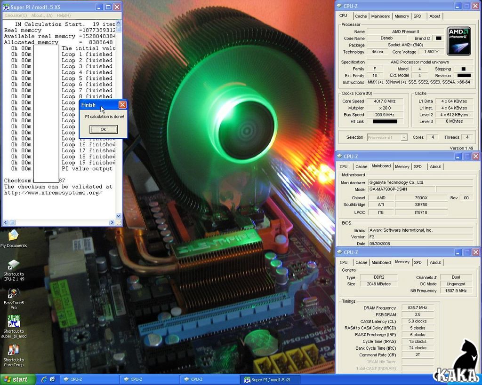Viewport: 482px width, 385px height.
Task: Open the Calculate(C) menu in Super PI
Action: coord(16,16)
